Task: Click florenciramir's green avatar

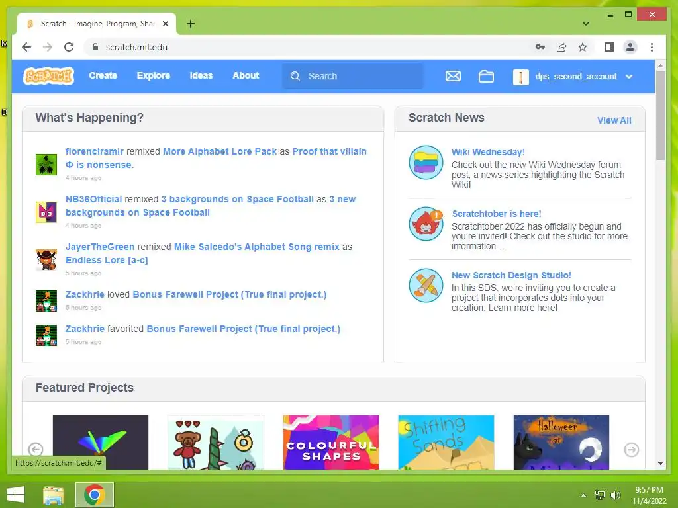Action: 46,165
